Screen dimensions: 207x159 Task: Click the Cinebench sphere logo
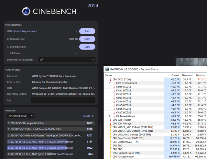(x=26, y=12)
